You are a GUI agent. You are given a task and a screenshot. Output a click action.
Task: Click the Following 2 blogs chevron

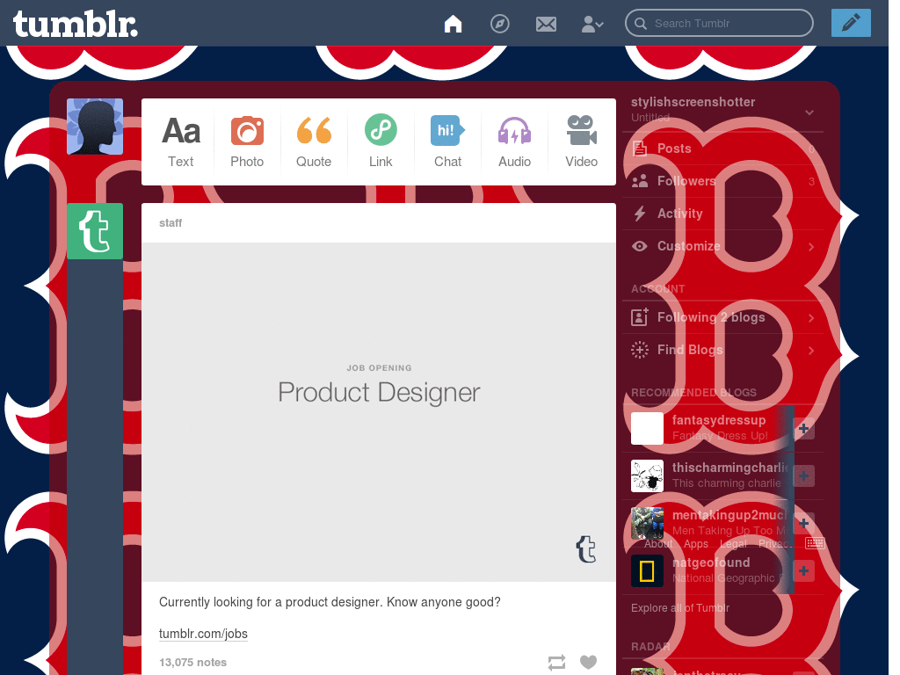click(x=811, y=317)
